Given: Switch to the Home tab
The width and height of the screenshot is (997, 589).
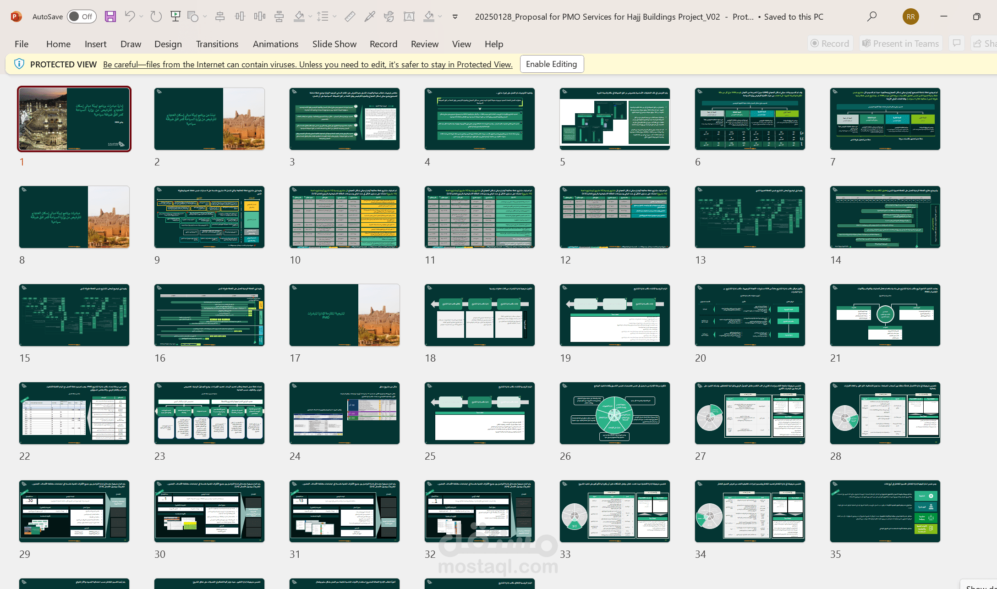Looking at the screenshot, I should click(x=58, y=44).
